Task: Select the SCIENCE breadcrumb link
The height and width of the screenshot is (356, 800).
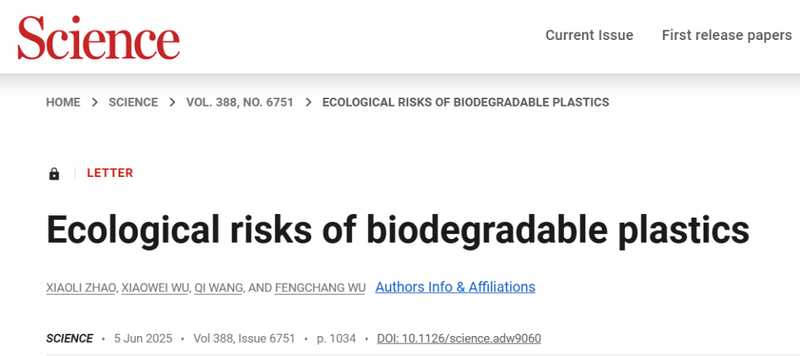Action: 133,103
